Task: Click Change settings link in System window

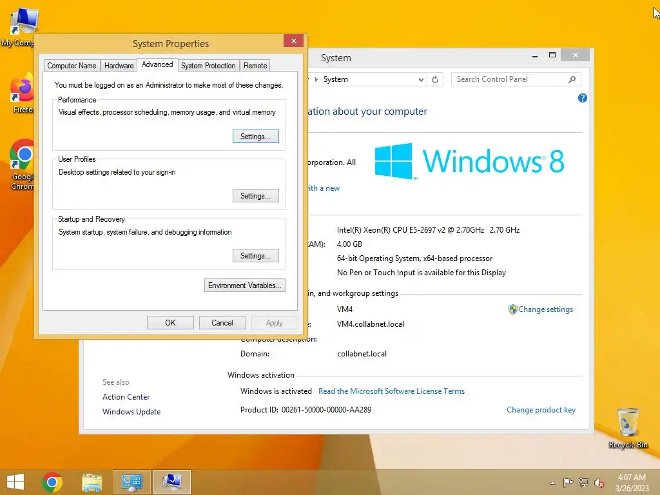Action: click(545, 309)
